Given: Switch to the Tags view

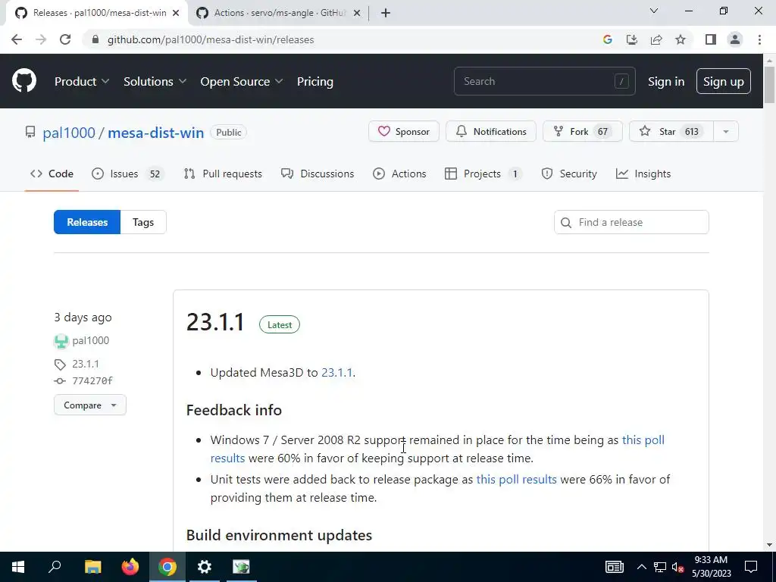Looking at the screenshot, I should point(143,222).
